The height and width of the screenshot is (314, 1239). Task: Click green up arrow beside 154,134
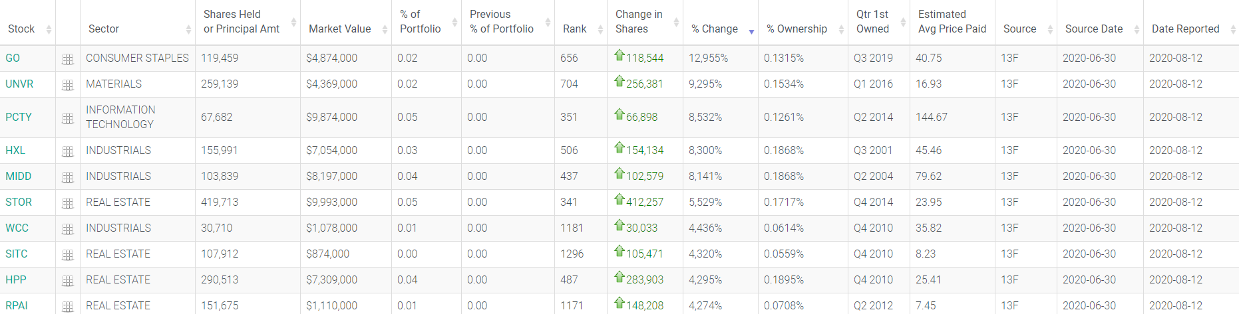pos(619,147)
